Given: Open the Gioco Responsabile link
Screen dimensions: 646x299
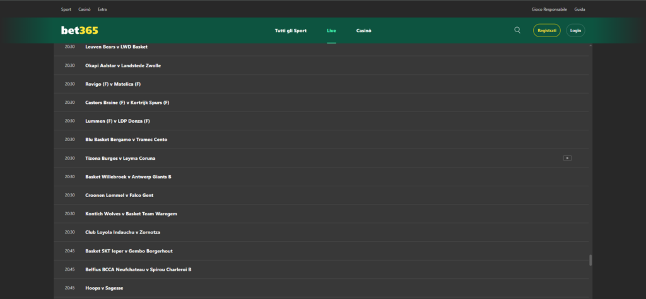Looking at the screenshot, I should pyautogui.click(x=549, y=9).
